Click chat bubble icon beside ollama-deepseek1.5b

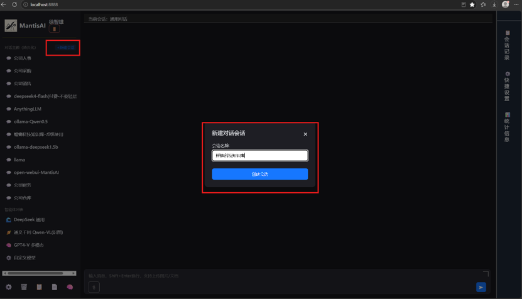tap(9, 147)
